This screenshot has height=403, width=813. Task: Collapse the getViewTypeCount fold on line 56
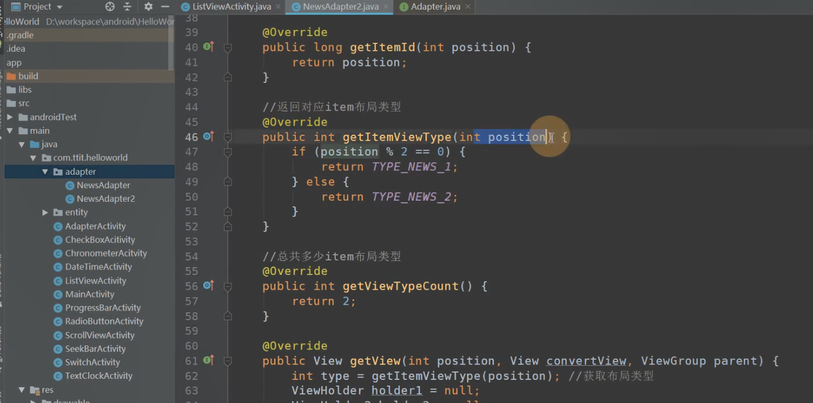(x=228, y=286)
